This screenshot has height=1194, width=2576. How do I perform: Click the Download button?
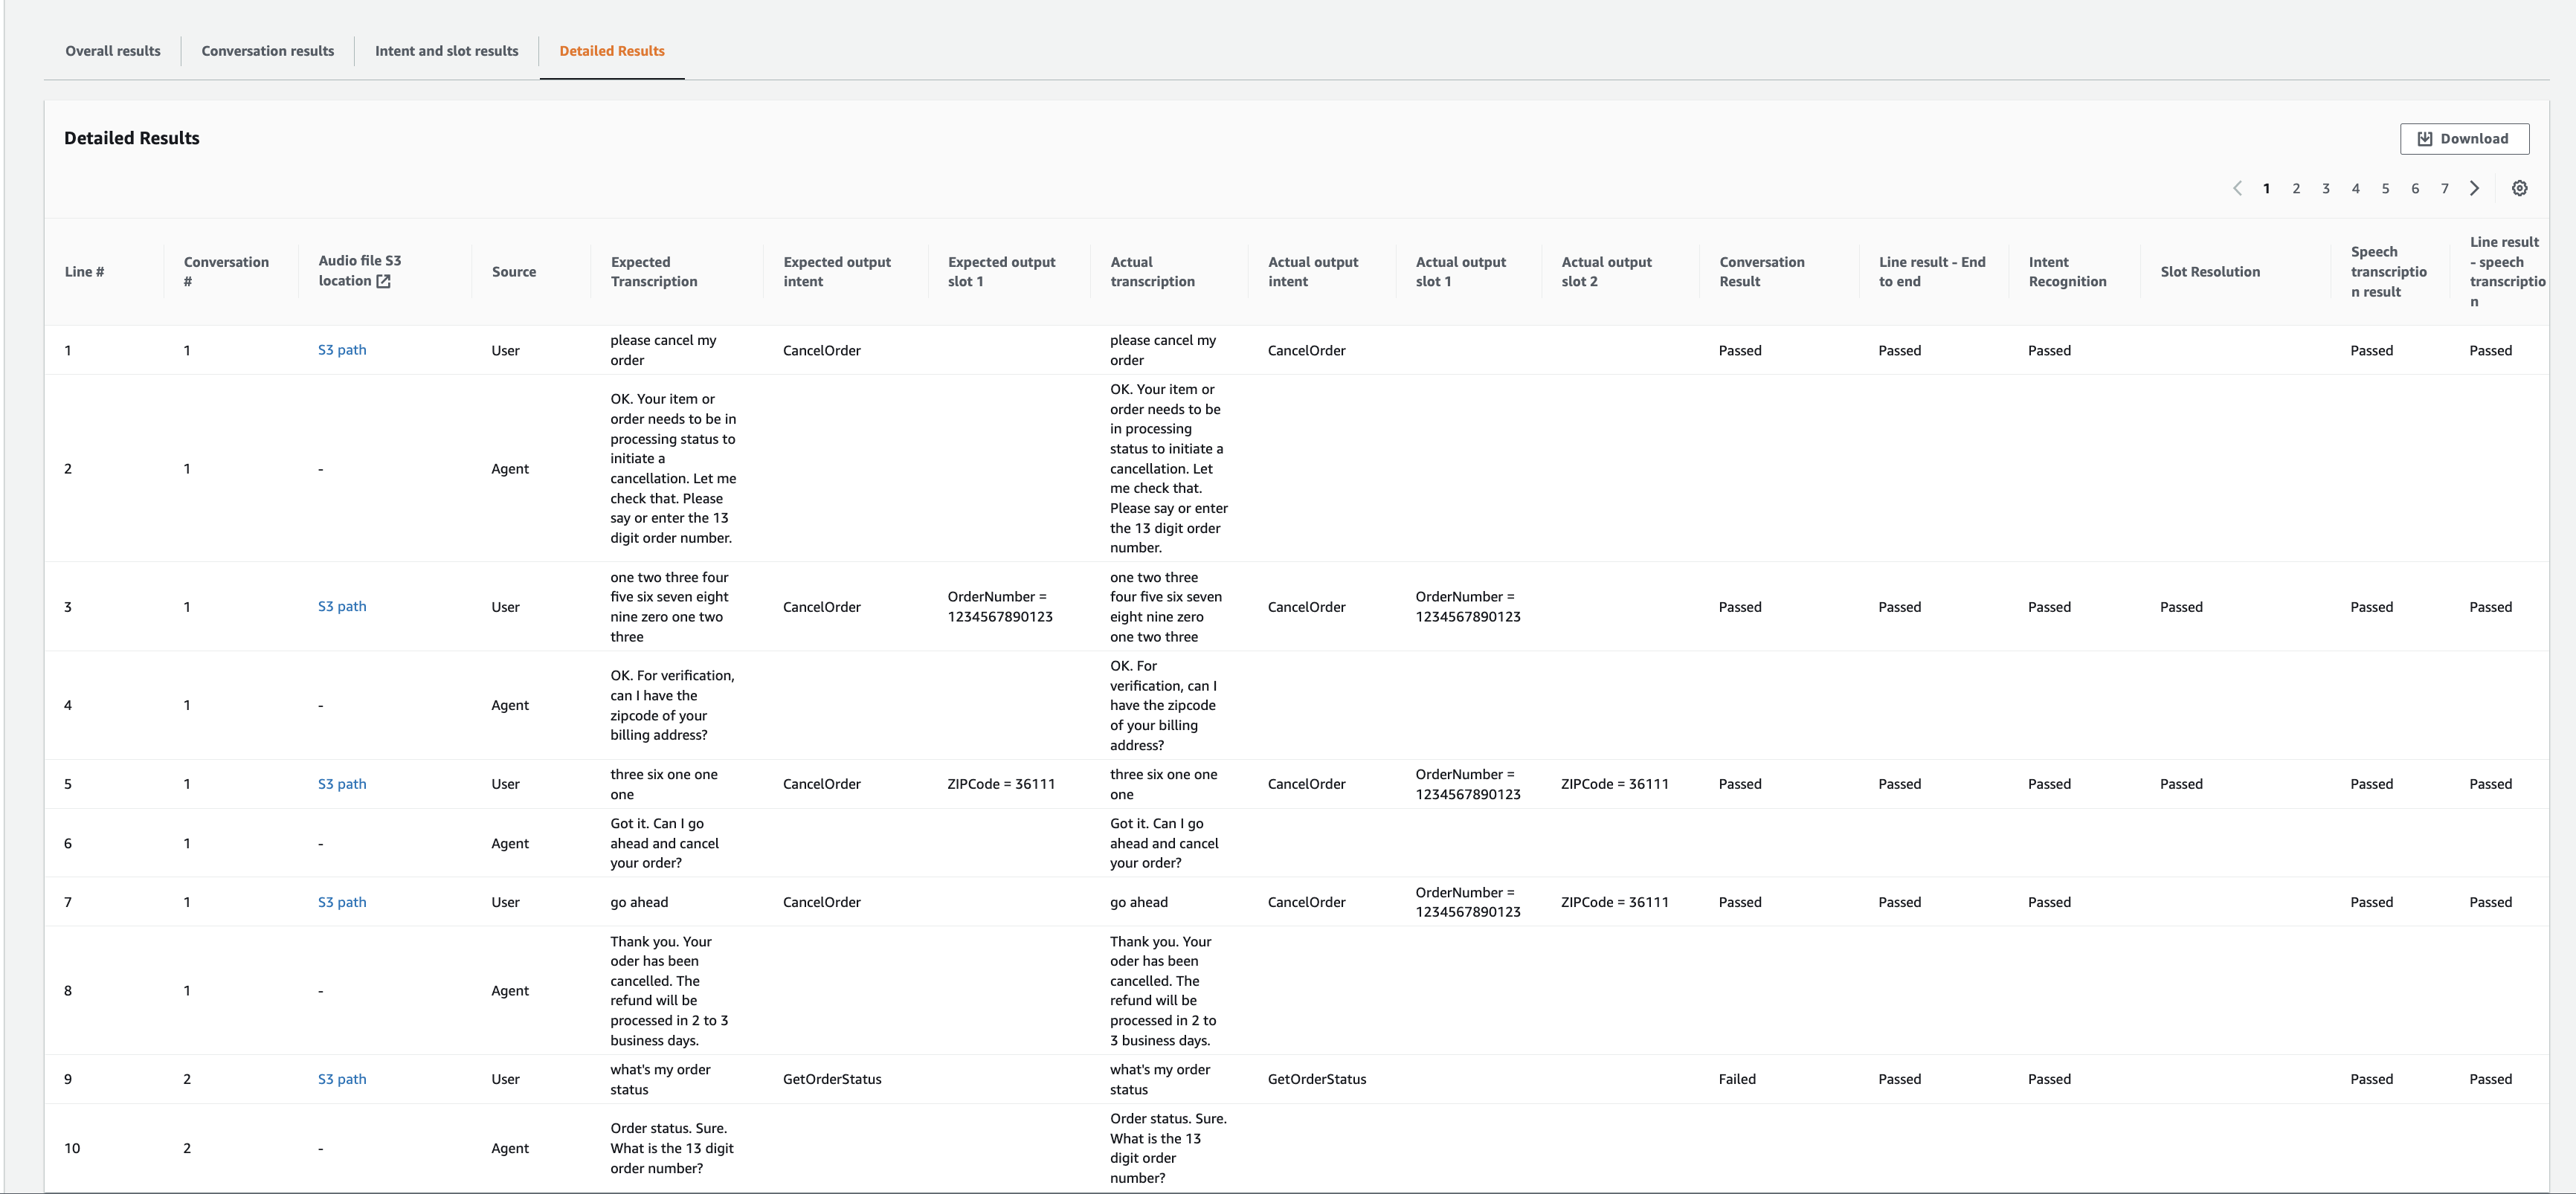coord(2464,139)
